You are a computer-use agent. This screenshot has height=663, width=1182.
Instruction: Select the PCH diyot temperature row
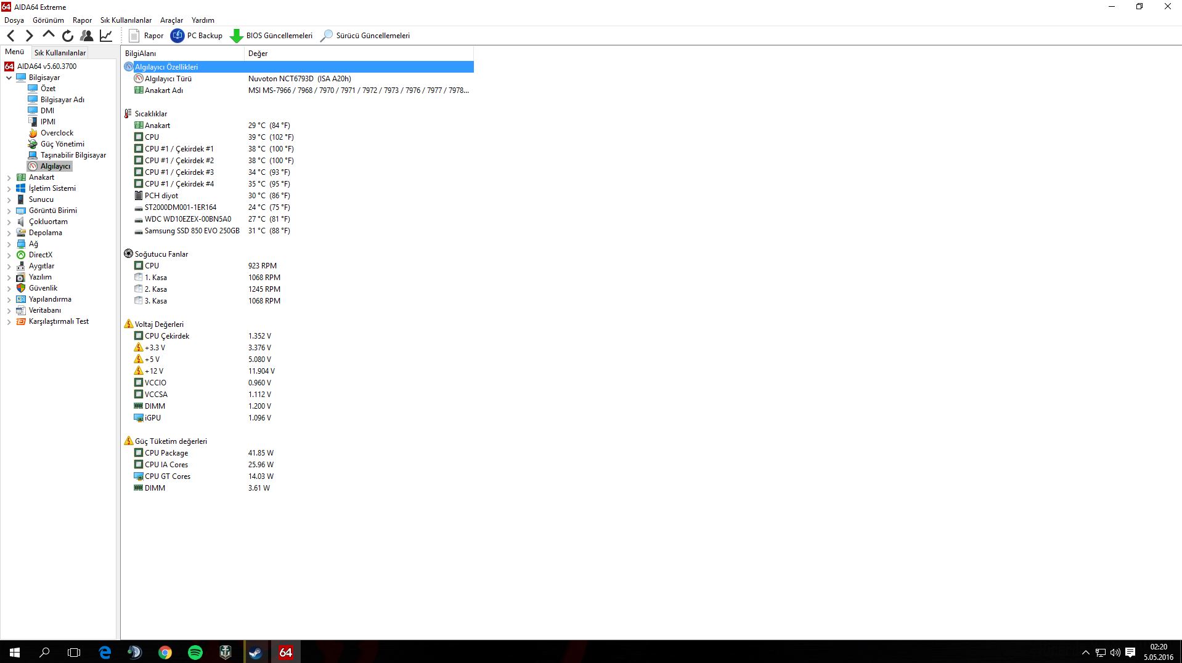click(x=298, y=196)
